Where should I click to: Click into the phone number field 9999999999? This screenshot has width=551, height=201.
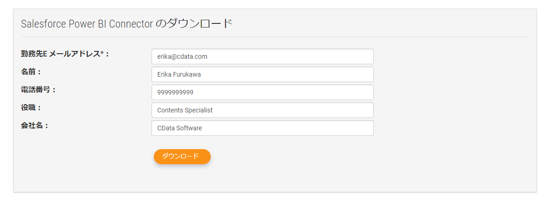[263, 92]
